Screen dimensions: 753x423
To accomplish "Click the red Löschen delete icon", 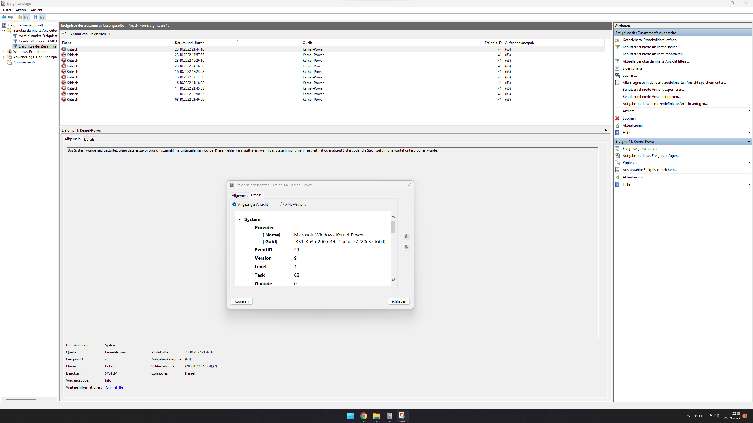I will click(x=617, y=118).
